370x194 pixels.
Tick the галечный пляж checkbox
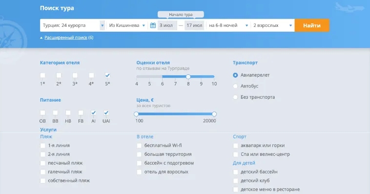coord(42,172)
